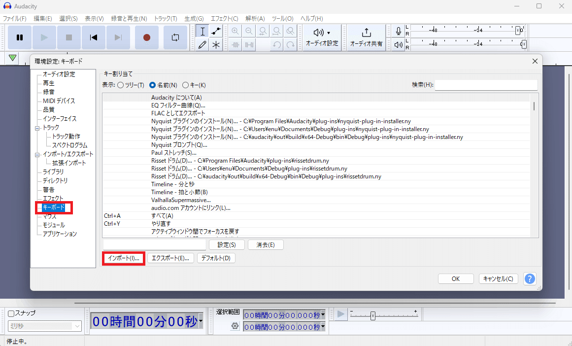Select スペクトログラム in the preferences tree
Image resolution: width=572 pixels, height=346 pixels.
tap(69, 145)
